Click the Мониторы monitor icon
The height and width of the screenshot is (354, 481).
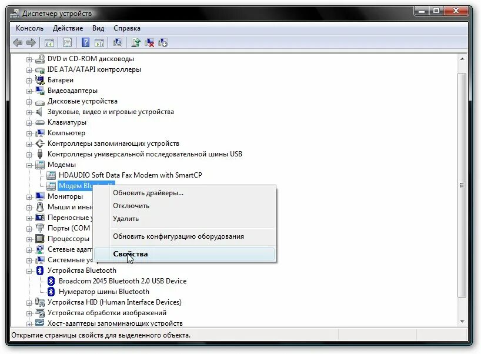[x=40, y=196]
